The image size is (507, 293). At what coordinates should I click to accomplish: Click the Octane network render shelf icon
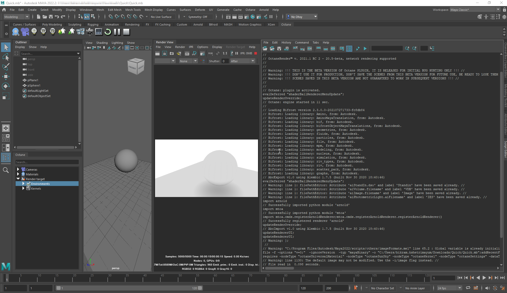(x=80, y=32)
